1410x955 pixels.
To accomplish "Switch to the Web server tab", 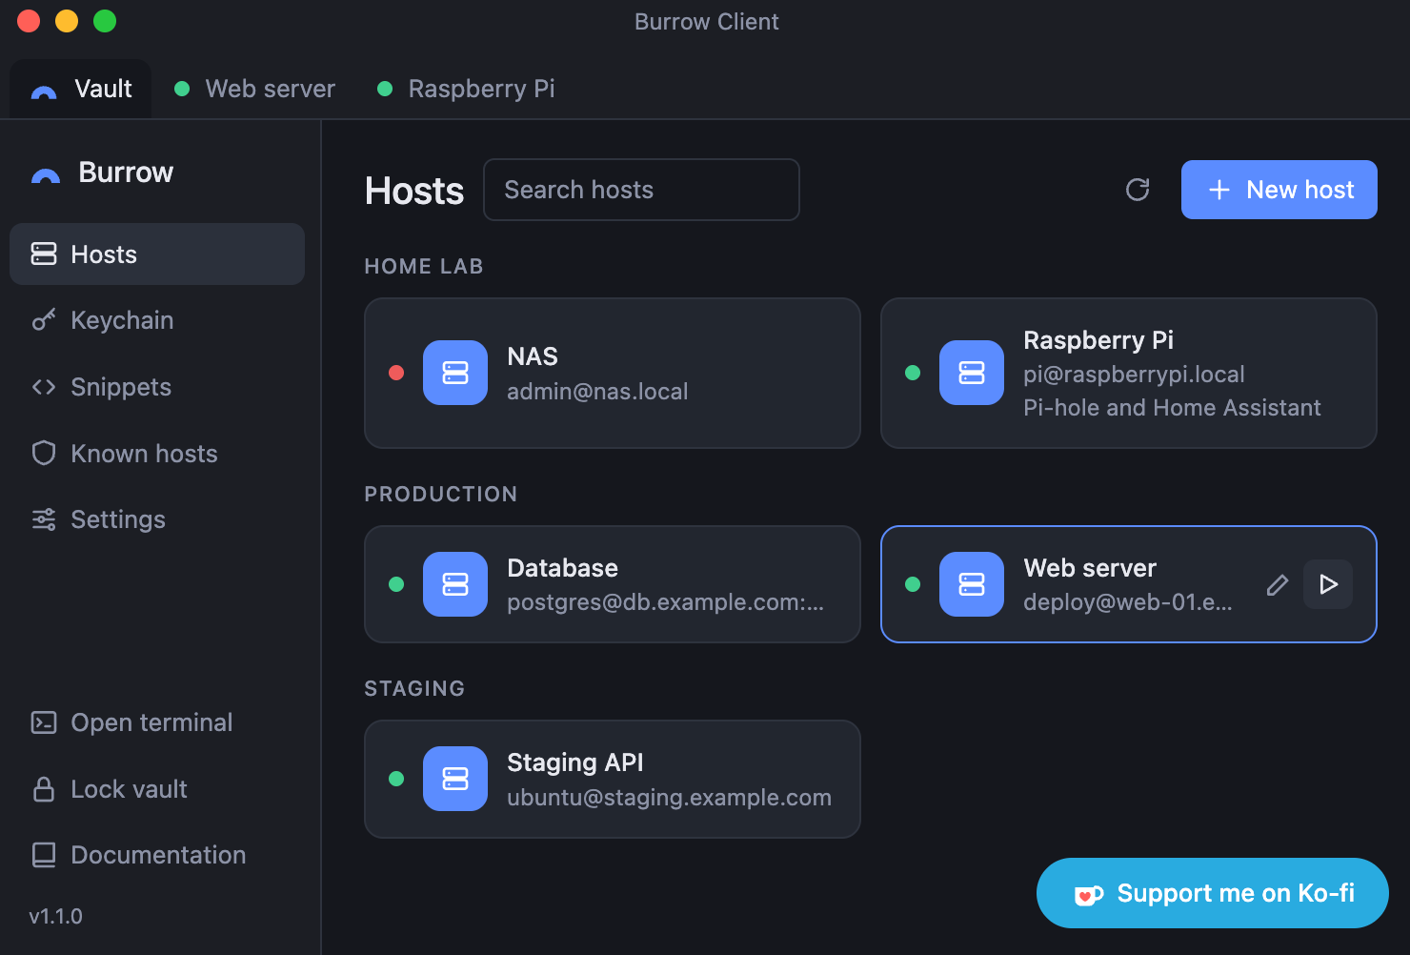I will [x=254, y=89].
